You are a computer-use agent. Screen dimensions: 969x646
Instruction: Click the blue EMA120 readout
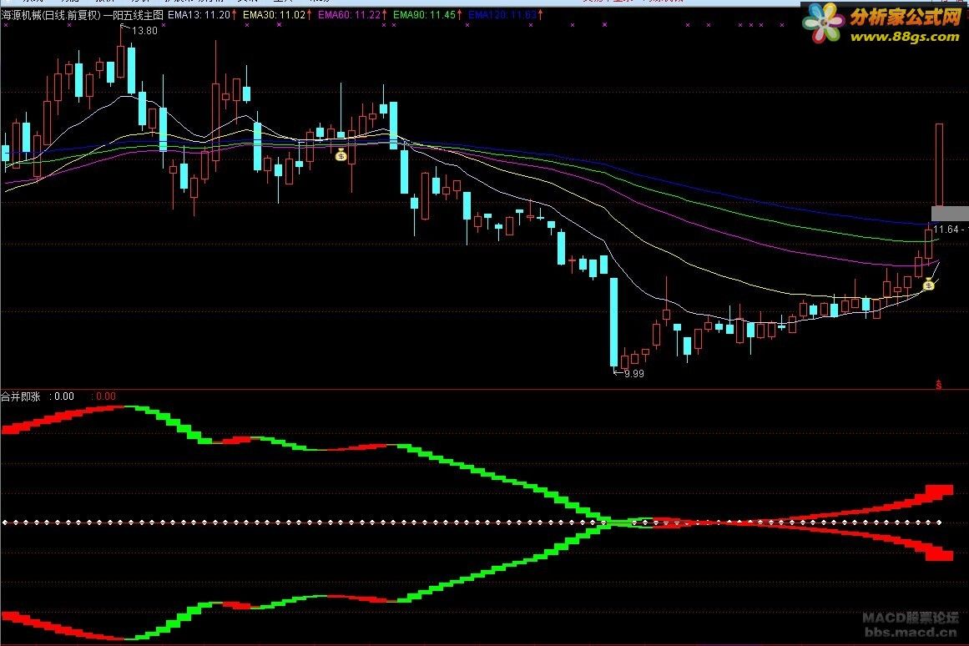pyautogui.click(x=502, y=15)
